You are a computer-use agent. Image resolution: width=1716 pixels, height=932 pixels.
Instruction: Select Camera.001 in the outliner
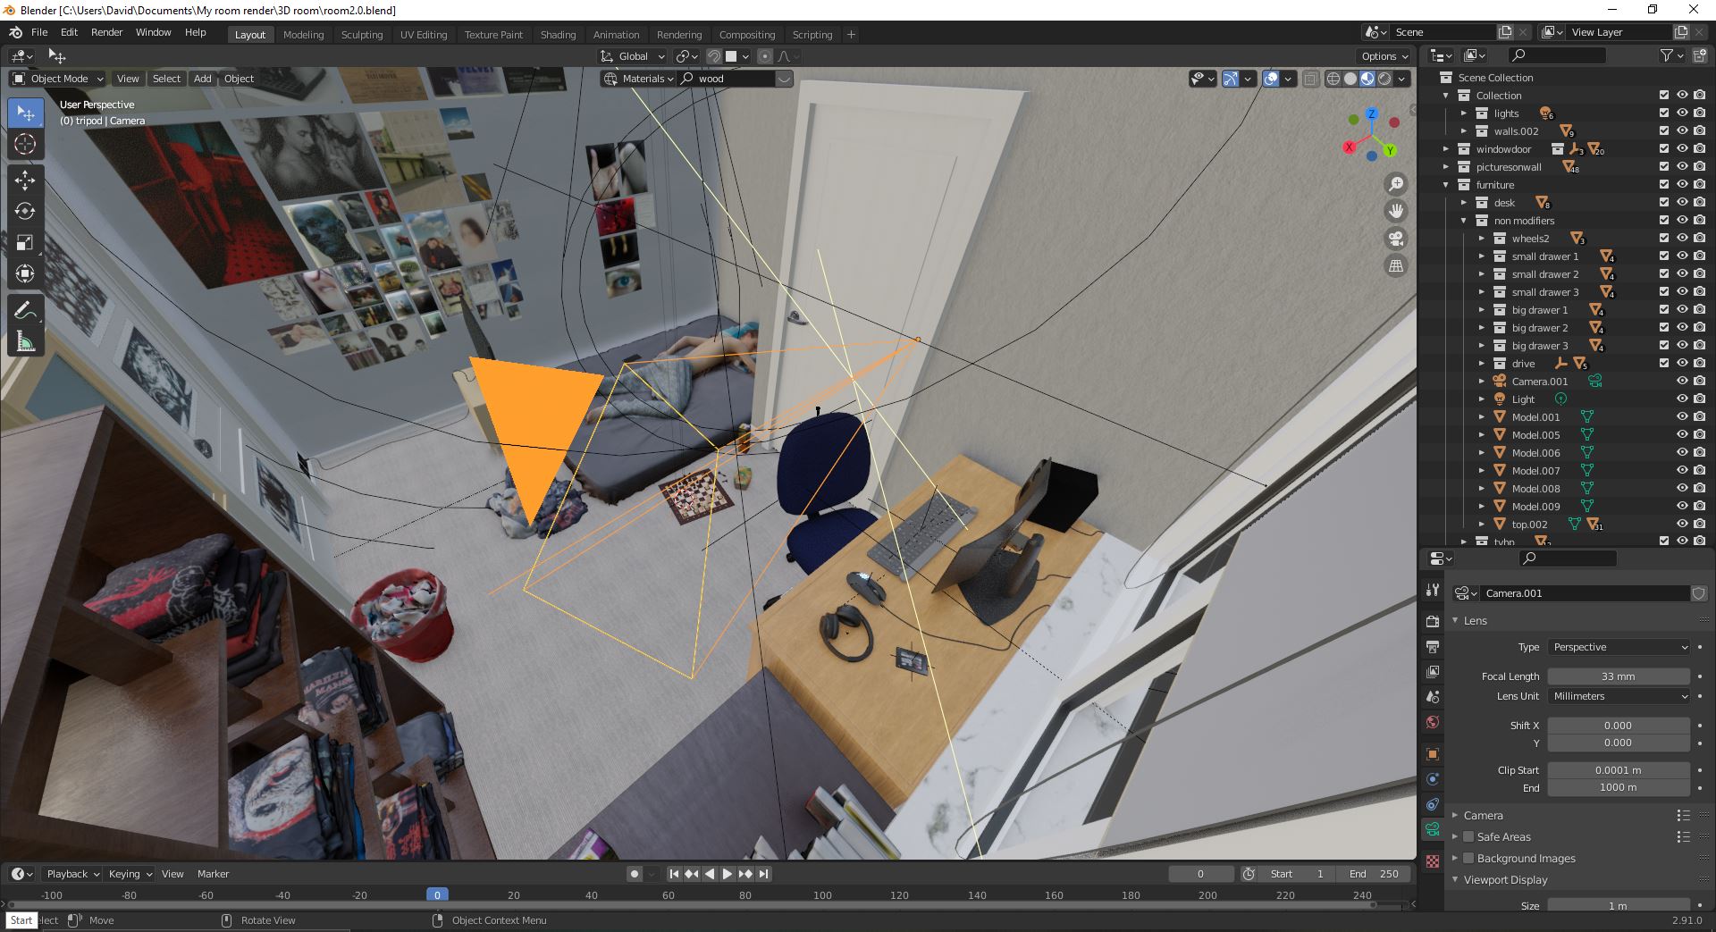1539,382
